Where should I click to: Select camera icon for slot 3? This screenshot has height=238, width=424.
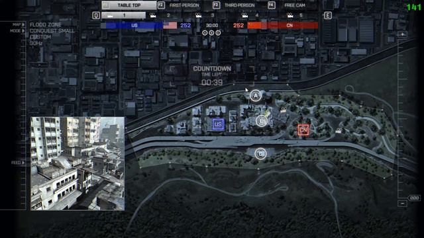click(198, 15)
